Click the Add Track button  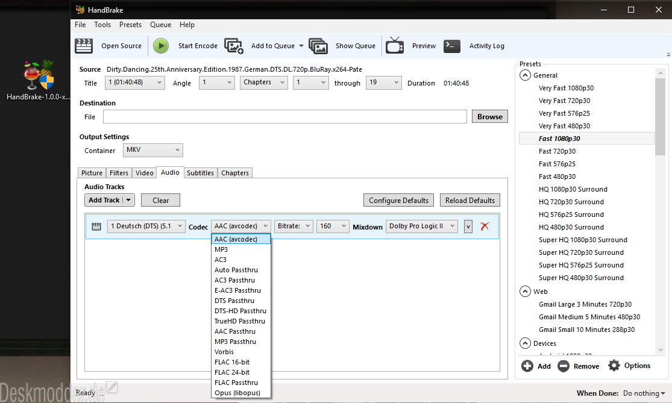104,200
